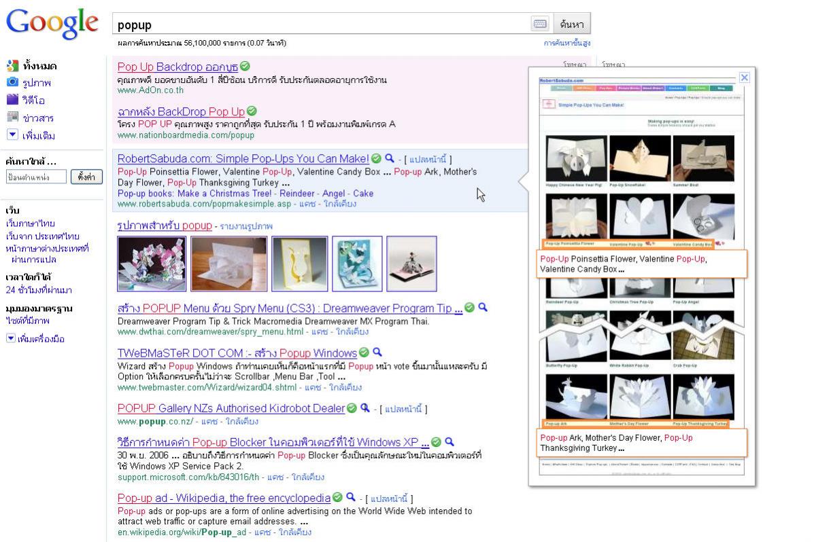Open RobertSabuda.com Simple Pop-Ups result title
This screenshot has height=542, width=814.
(x=243, y=159)
